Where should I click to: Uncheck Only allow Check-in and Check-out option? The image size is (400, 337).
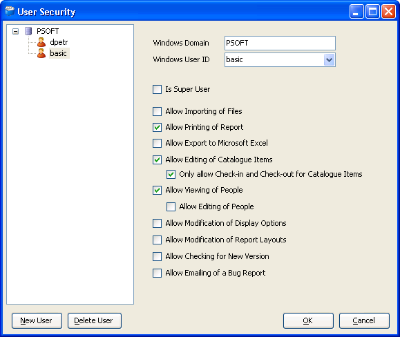click(x=171, y=174)
